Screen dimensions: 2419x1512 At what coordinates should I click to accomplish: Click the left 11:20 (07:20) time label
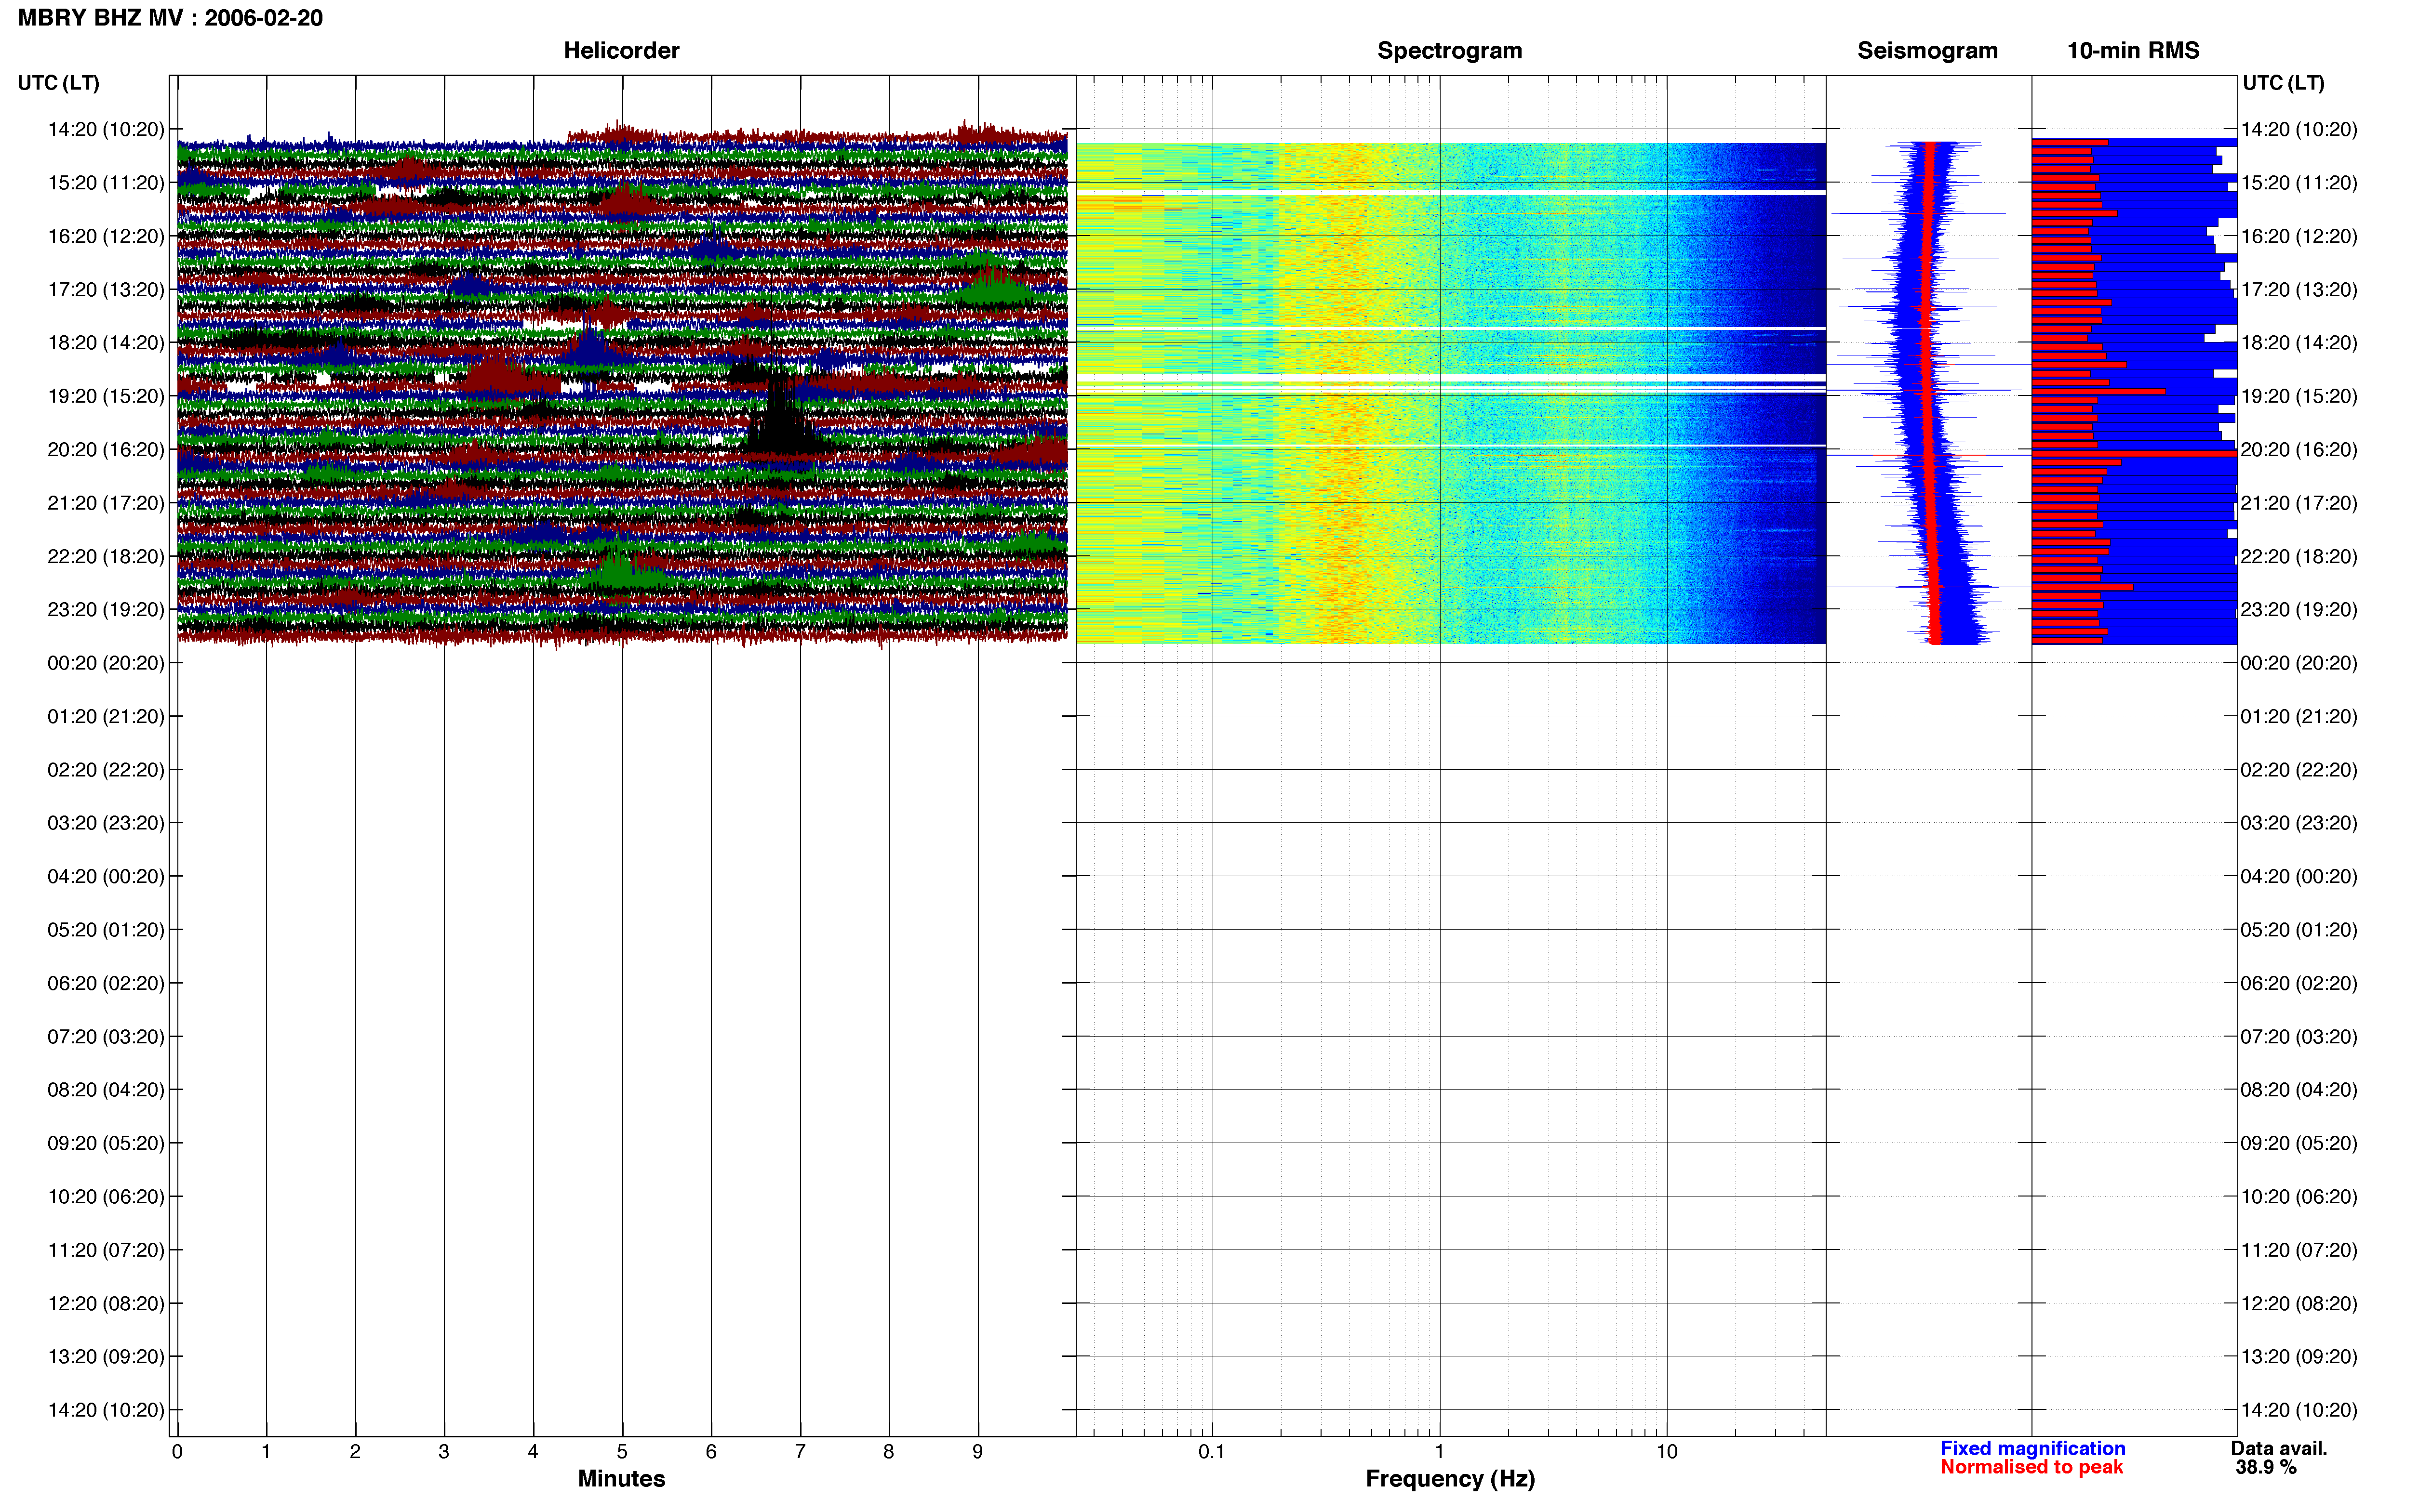pos(106,1250)
